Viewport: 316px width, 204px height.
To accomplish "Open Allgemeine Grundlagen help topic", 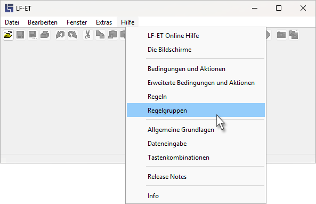I will click(x=196, y=130).
